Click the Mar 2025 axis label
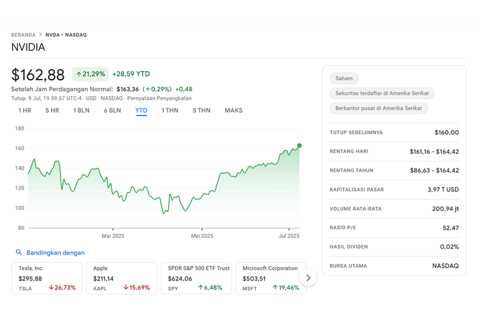Screen dimensions: 478x318 coord(113,236)
